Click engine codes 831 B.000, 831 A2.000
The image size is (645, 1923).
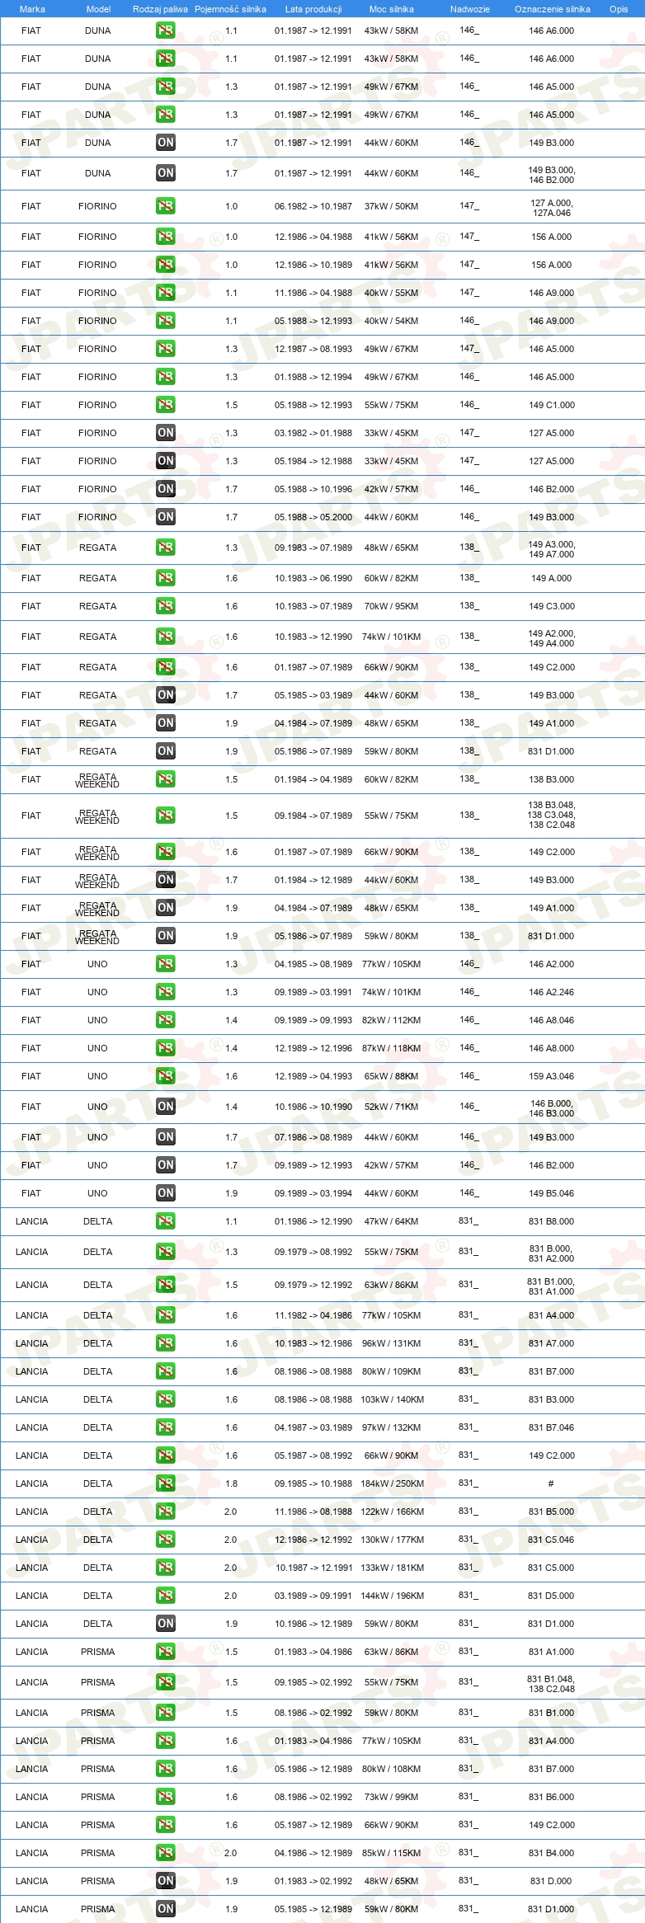(x=552, y=1253)
